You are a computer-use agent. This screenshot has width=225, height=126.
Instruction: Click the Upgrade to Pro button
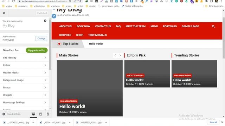[37, 50]
